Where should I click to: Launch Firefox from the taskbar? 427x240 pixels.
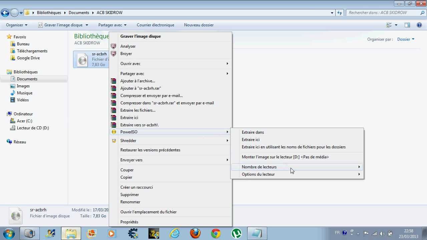(x=195, y=234)
